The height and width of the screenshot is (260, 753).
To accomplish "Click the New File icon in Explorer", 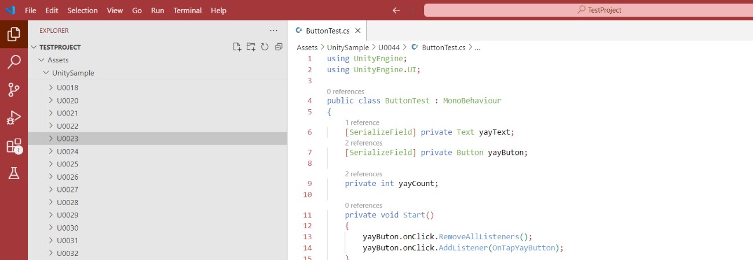I will point(237,47).
